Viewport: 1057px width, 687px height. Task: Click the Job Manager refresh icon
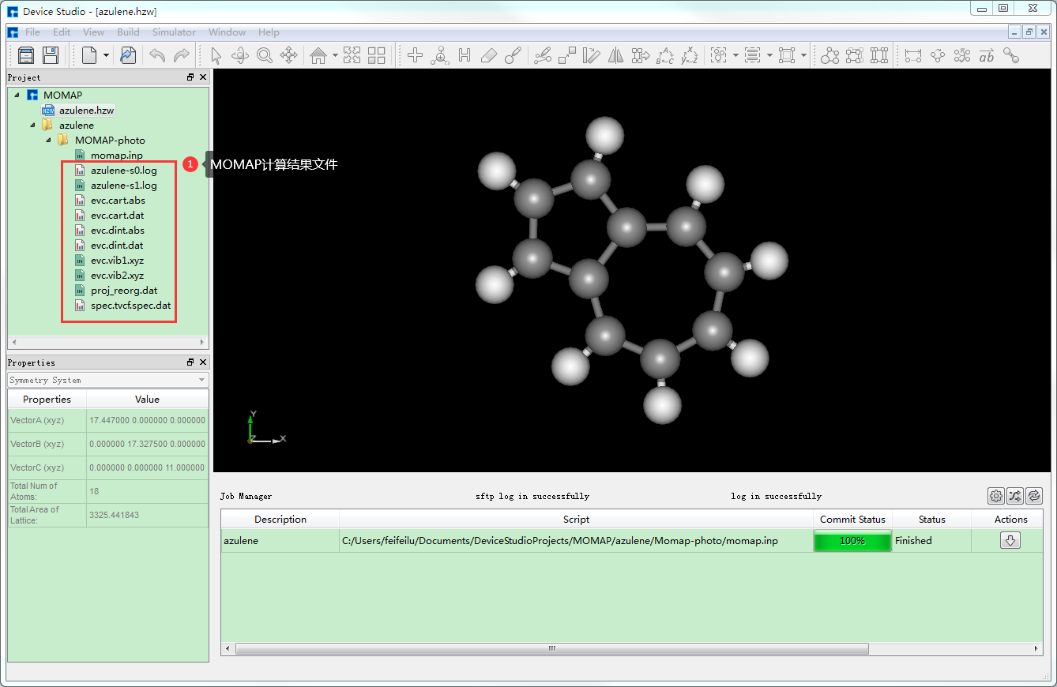click(1033, 496)
